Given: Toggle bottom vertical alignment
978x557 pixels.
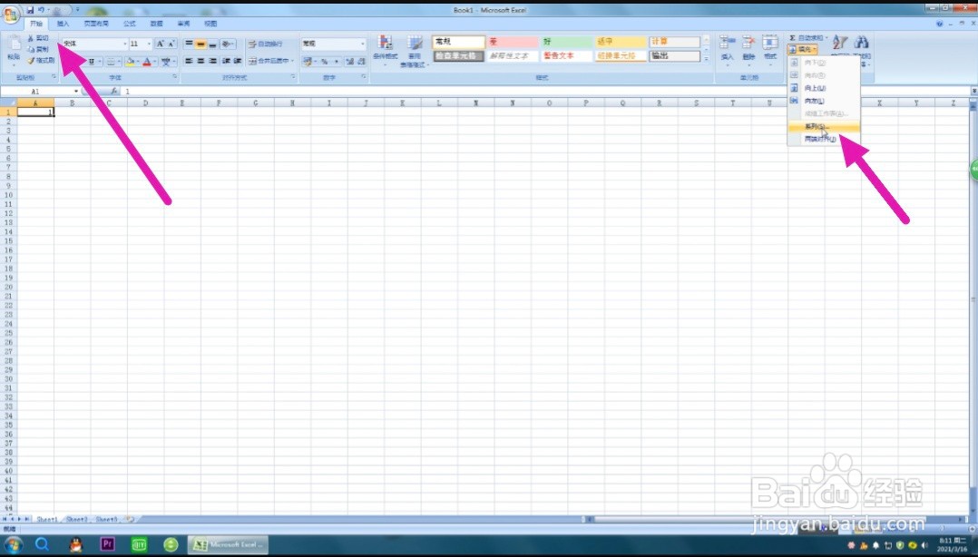Looking at the screenshot, I should 212,44.
